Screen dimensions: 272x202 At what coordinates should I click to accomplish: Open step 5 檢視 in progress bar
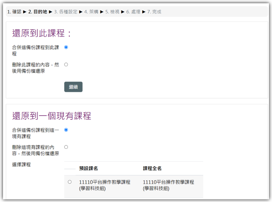click(112, 12)
